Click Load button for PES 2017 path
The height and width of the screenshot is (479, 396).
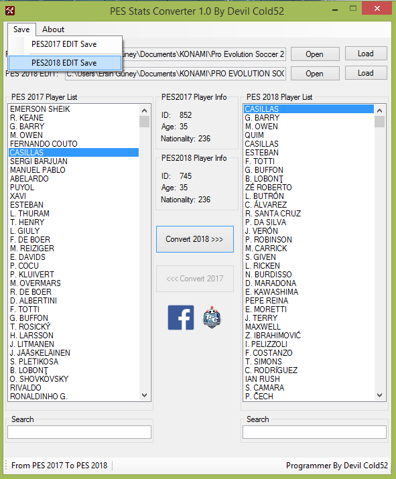366,54
